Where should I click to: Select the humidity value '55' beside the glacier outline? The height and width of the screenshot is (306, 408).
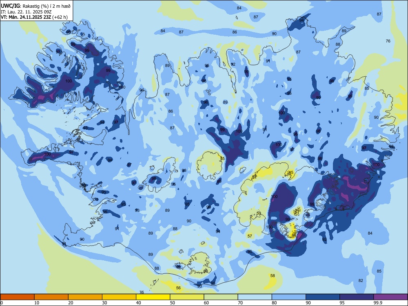click(x=222, y=158)
